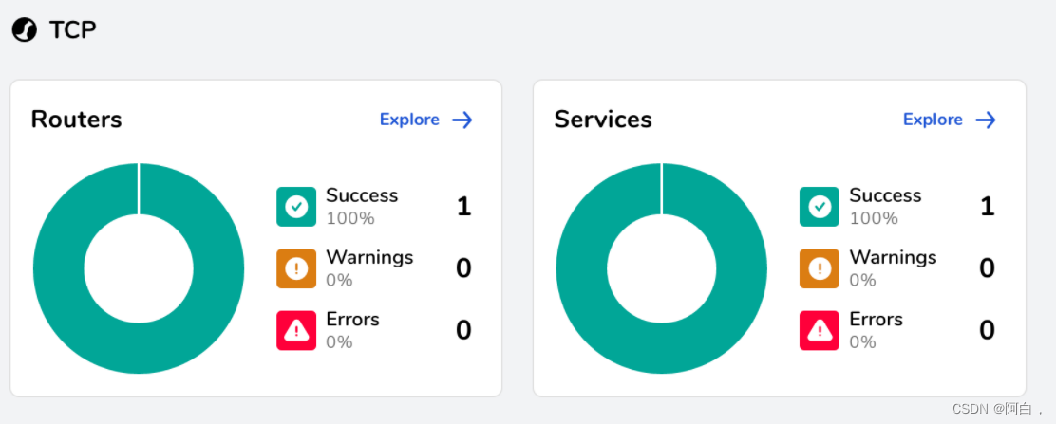Click the Routers Success count 1
Image resolution: width=1056 pixels, height=424 pixels.
(464, 207)
